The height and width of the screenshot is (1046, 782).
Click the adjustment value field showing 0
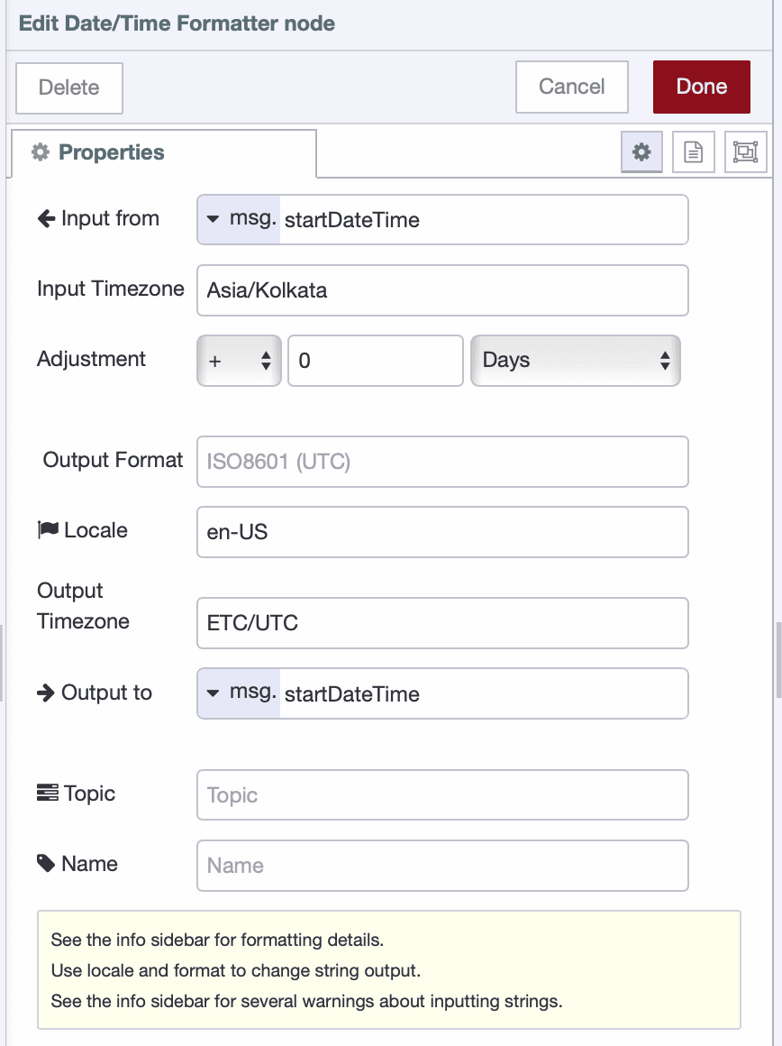click(375, 360)
